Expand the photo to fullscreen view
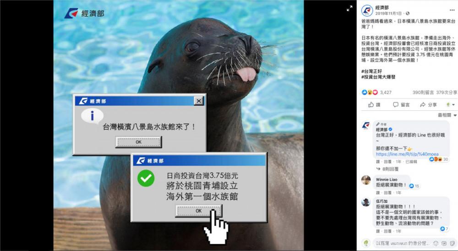Viewport: 458px width, 251px height. [x=349, y=9]
